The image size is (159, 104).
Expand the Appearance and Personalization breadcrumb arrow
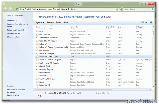pyautogui.click(x=67, y=9)
